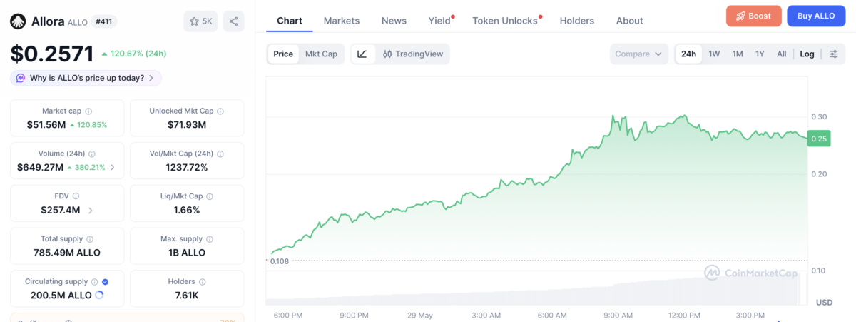Click the 200.5M ALLO circulating value
Image resolution: width=856 pixels, height=322 pixels.
click(61, 295)
